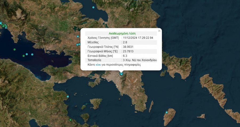Image resolution: width=240 pixels, height=127 pixels.
Task: Click the cyan marker pair left of Γεωγραφικό Πλάτος
Action: 78,44
